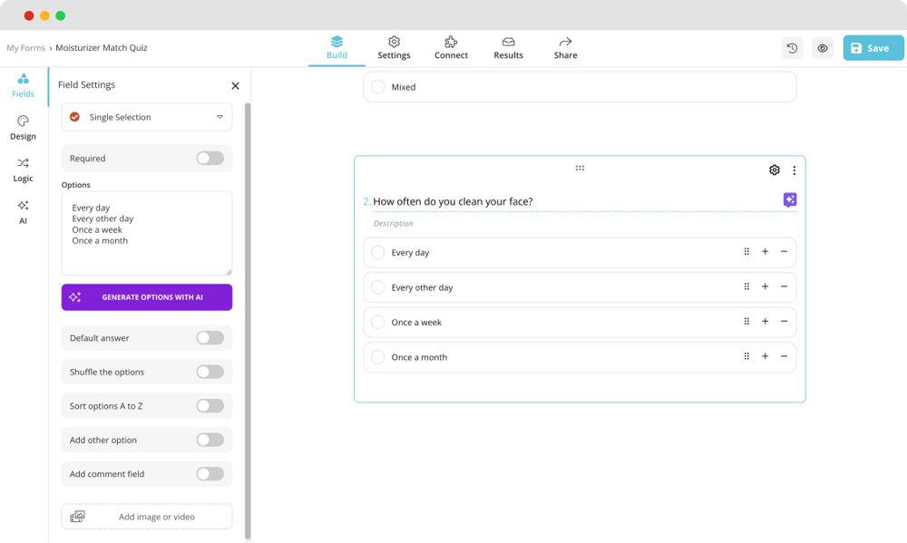Open the Design panel in the left sidebar
Viewport: 907px width, 543px height.
click(23, 127)
